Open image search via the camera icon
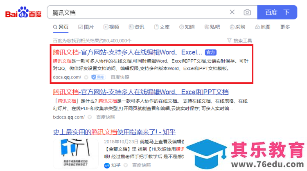 (x=247, y=12)
